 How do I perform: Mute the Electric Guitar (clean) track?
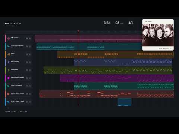pos(27,94)
